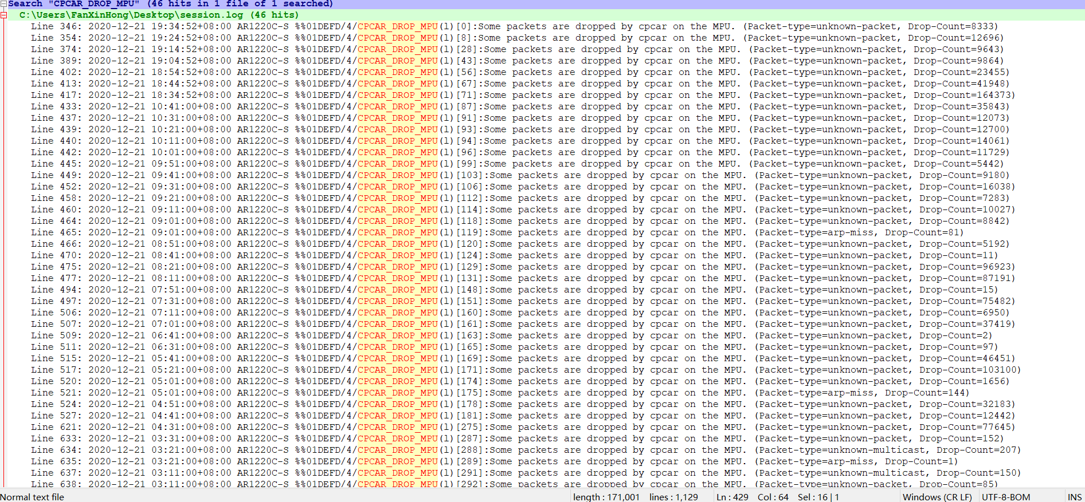Click the "Windows (CR LF)" line ending indicator

coord(937,497)
